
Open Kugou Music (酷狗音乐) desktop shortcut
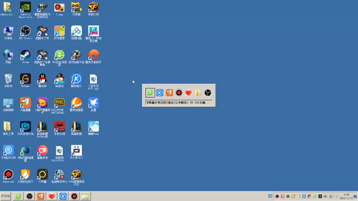[77, 80]
